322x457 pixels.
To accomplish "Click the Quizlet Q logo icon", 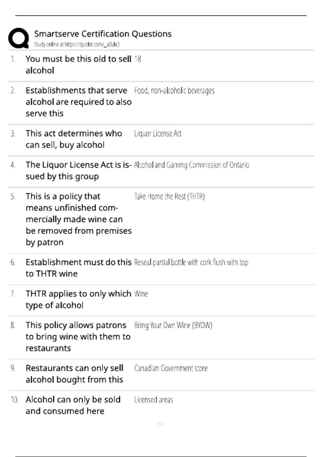I will click(19, 38).
